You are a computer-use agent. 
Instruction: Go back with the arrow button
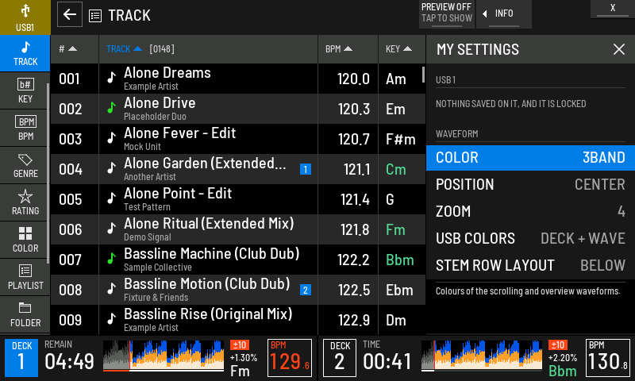pos(70,14)
